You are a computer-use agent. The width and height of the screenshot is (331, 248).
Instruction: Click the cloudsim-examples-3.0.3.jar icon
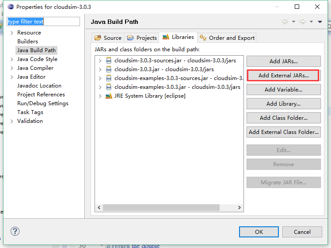pos(109,87)
